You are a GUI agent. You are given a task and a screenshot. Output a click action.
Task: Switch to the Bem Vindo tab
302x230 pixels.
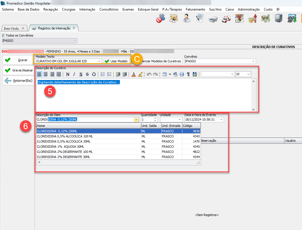(12, 28)
